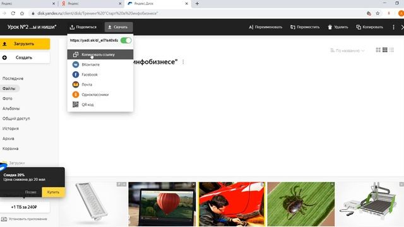Switch to large tiles view icon
This screenshot has width=404, height=227.
pos(378,50)
